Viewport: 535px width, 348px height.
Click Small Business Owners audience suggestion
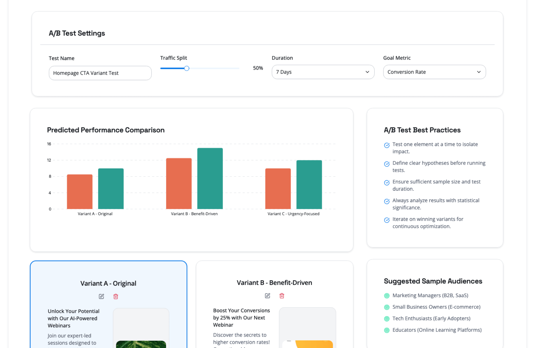(436, 307)
